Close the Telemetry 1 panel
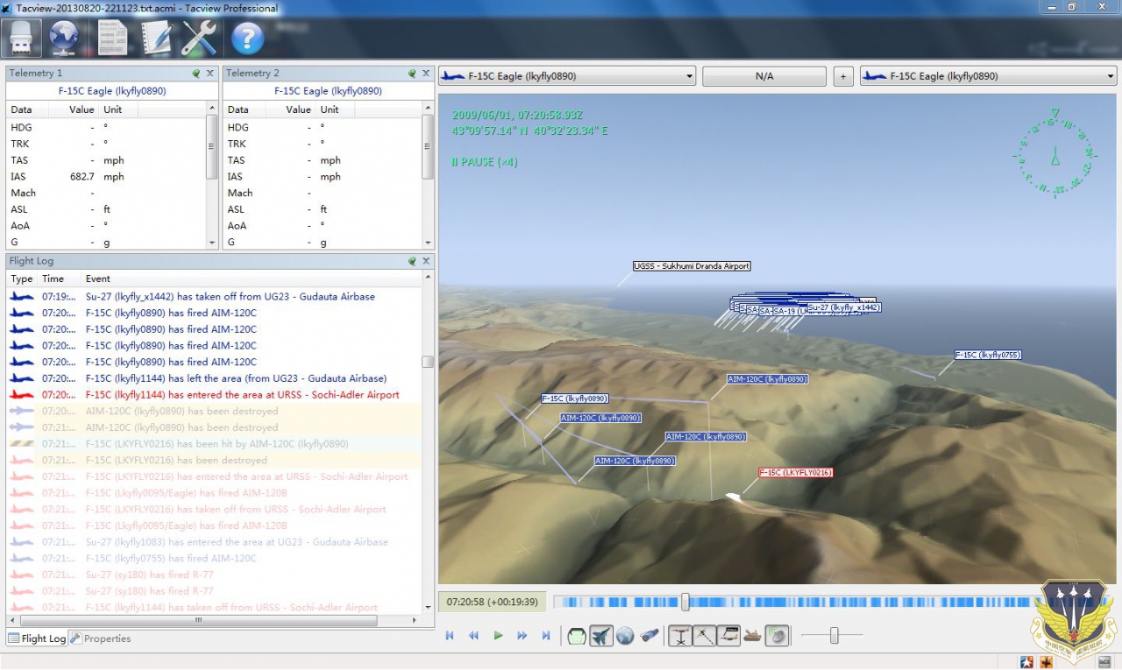Screen dimensions: 1122x670 [210, 74]
